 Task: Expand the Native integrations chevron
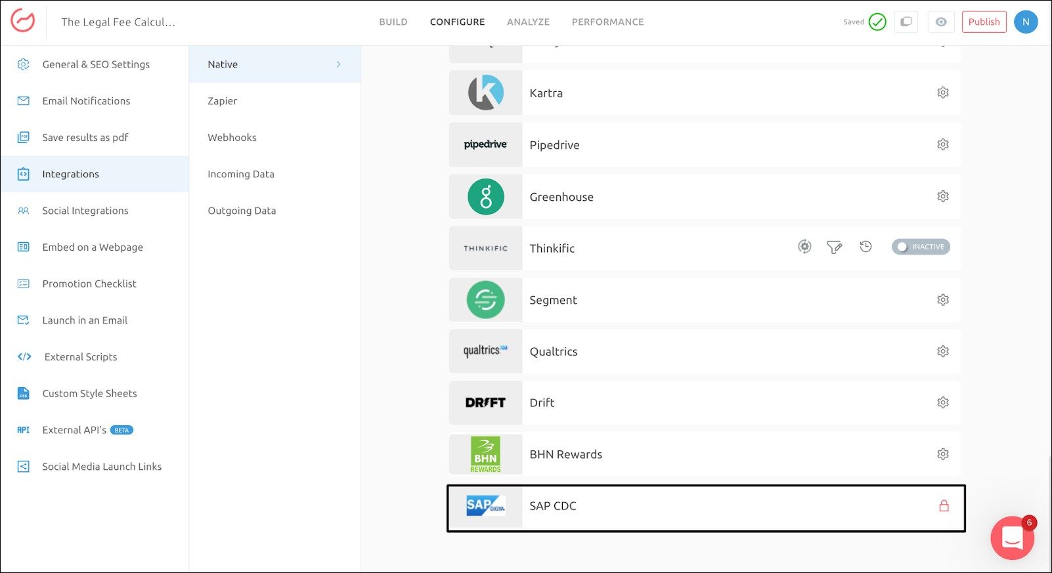tap(338, 64)
